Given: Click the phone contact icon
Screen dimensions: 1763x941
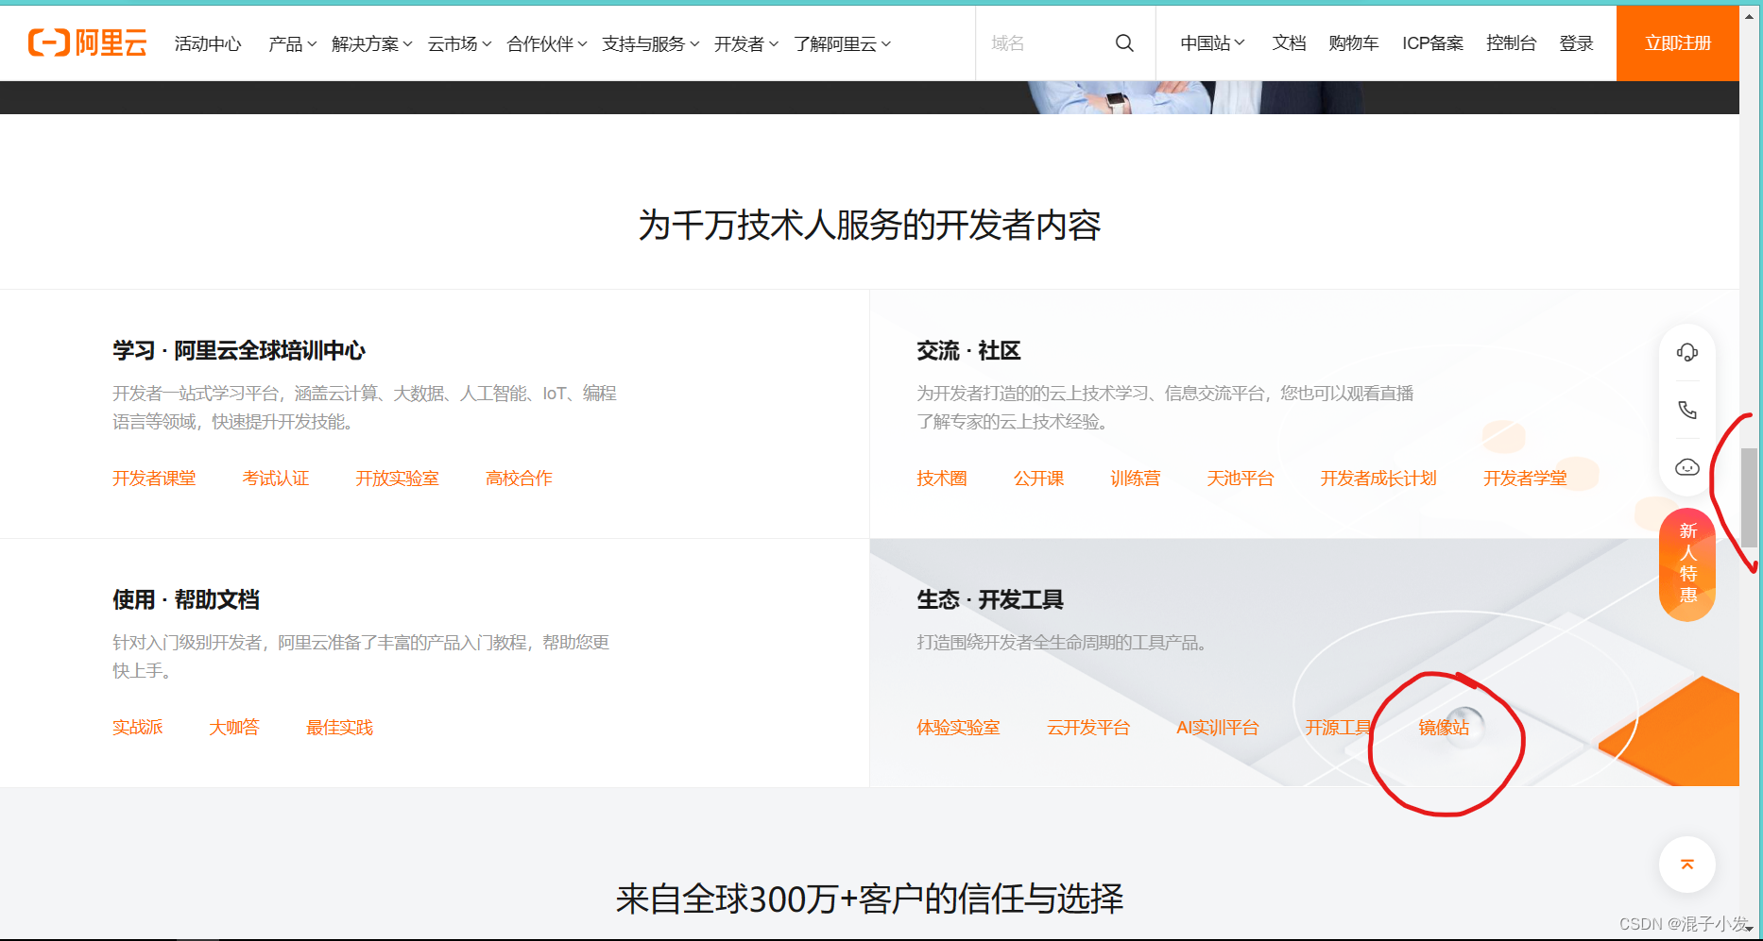Looking at the screenshot, I should point(1687,410).
